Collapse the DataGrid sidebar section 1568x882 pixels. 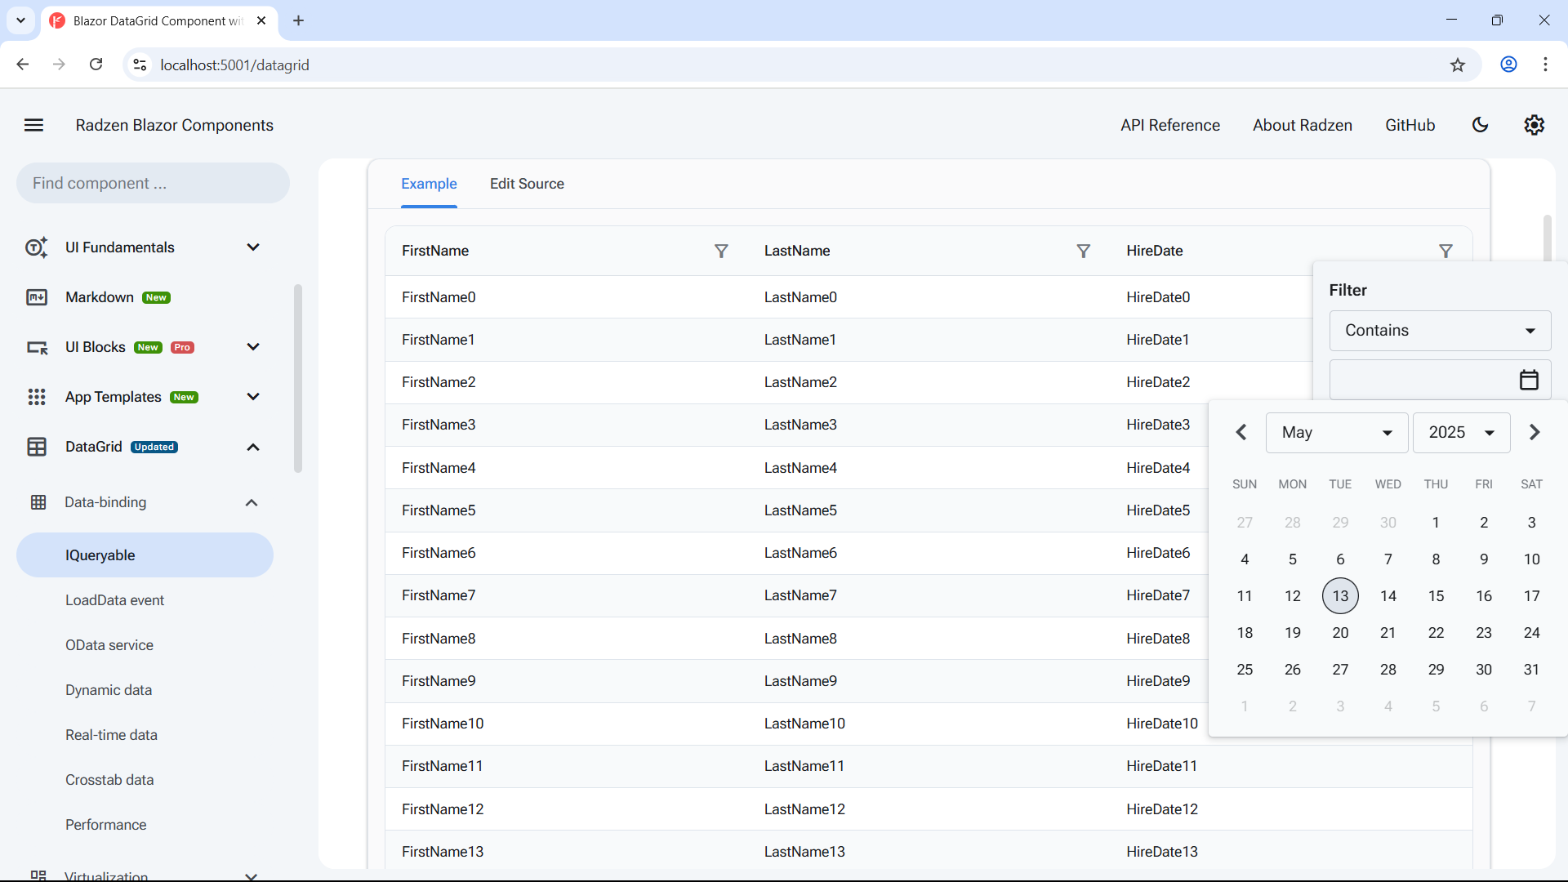point(253,447)
